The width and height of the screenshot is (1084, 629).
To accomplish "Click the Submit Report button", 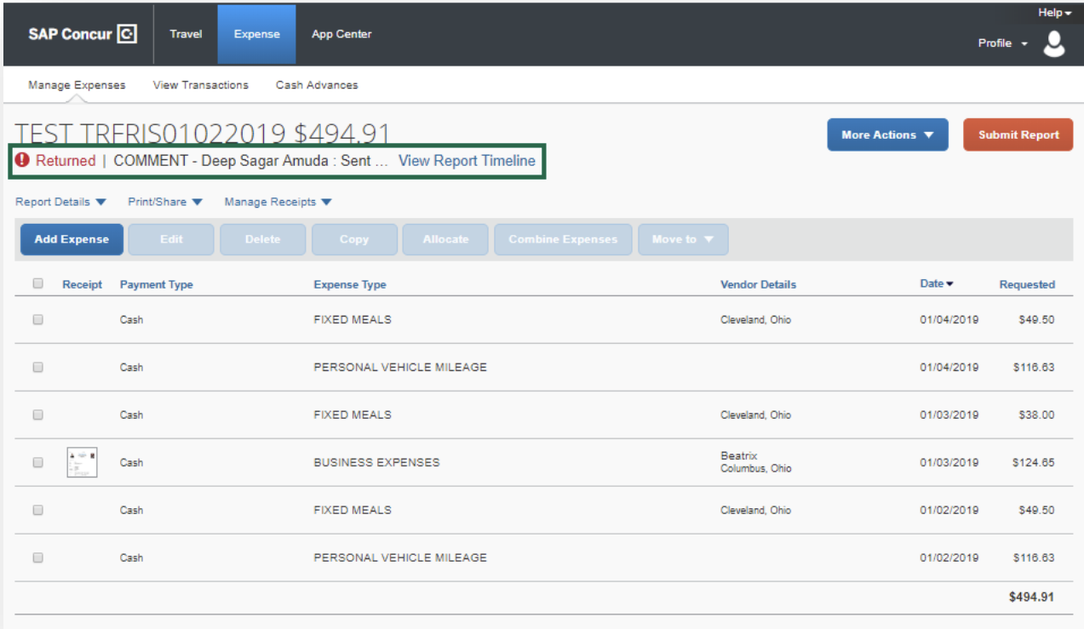I will tap(1018, 134).
